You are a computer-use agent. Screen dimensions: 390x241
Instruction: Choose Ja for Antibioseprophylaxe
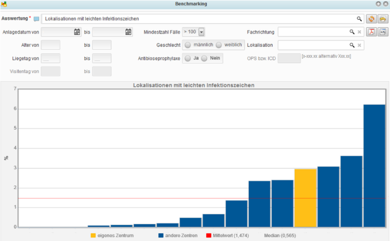pyautogui.click(x=188, y=59)
